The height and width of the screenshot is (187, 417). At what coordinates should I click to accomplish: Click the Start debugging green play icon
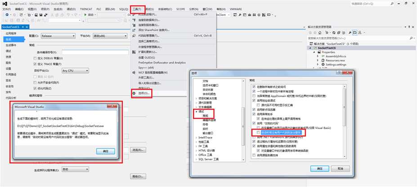[x=85, y=15]
